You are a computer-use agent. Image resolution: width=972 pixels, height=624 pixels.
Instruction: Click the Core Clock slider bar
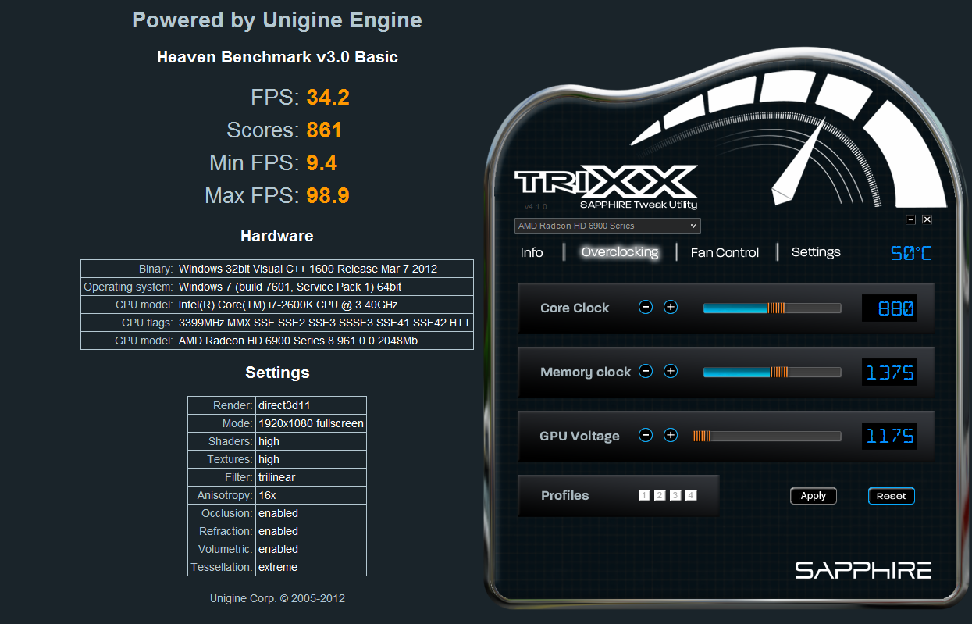point(772,308)
